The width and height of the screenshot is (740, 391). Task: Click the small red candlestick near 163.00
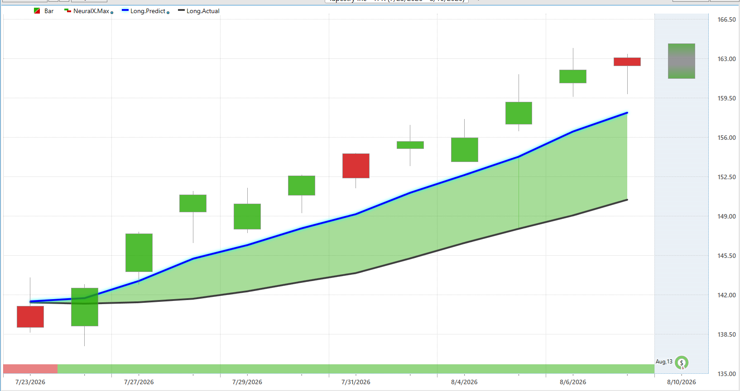(x=627, y=62)
